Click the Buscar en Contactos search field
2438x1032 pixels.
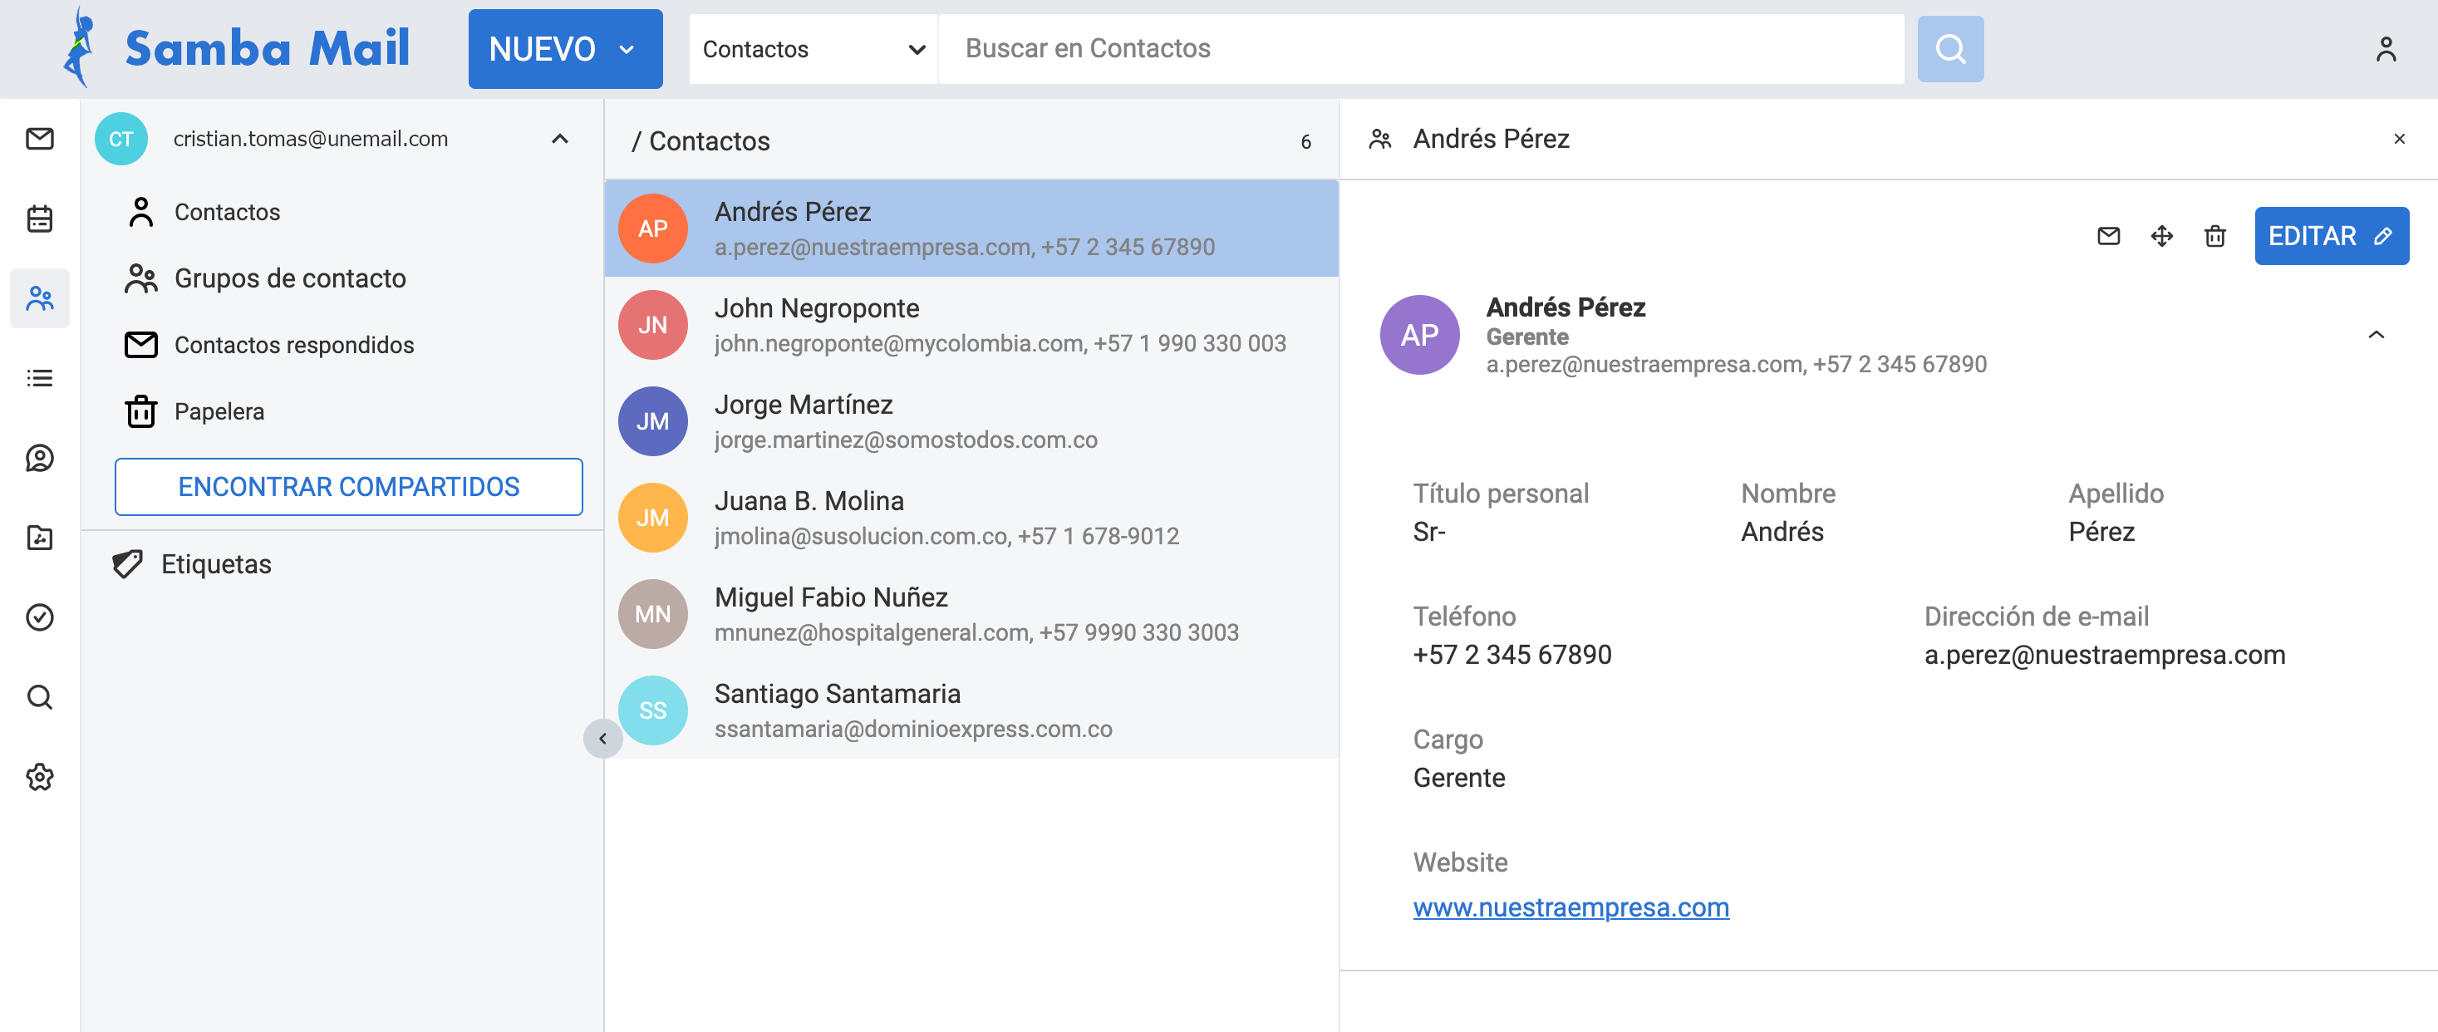point(1419,49)
